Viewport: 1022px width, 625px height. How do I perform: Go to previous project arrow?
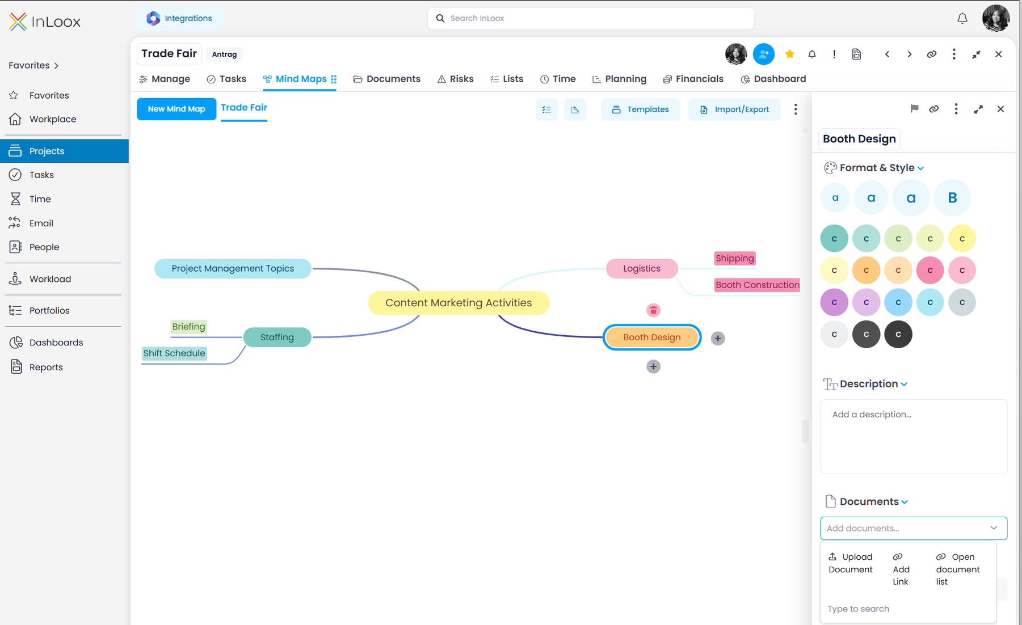tap(887, 54)
